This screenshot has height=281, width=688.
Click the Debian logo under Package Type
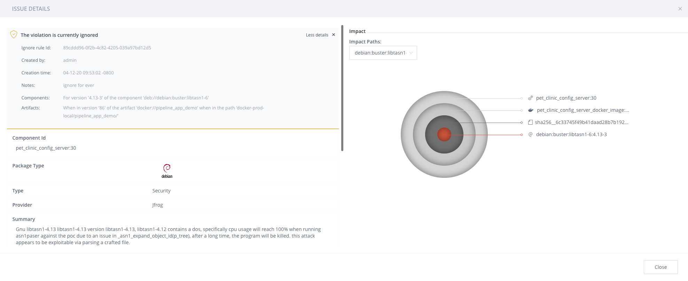point(167,171)
